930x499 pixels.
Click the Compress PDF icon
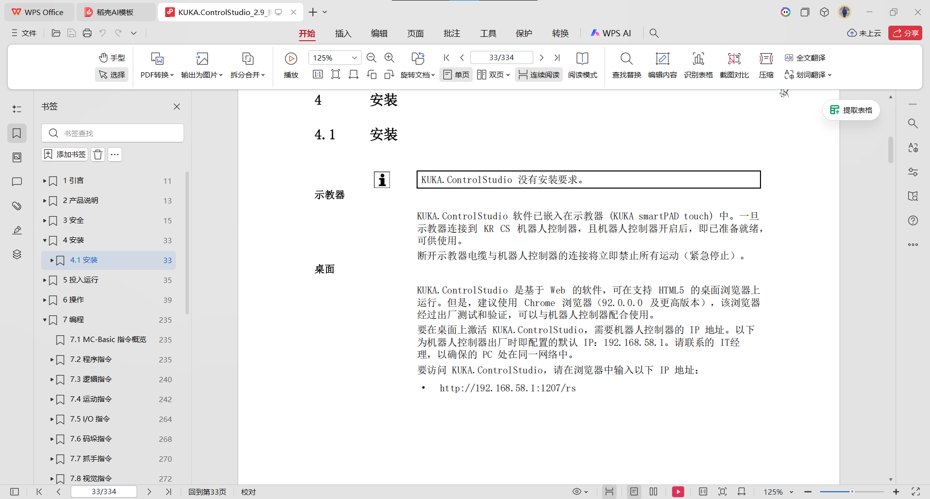click(x=766, y=59)
